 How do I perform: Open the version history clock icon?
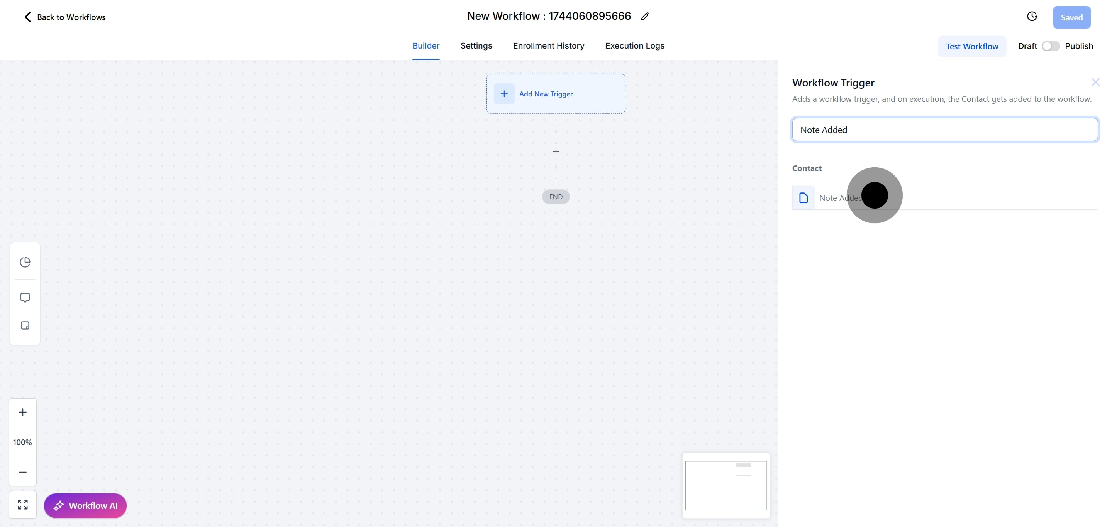tap(1032, 16)
